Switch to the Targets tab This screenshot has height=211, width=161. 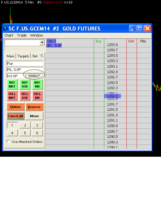pos(23,56)
